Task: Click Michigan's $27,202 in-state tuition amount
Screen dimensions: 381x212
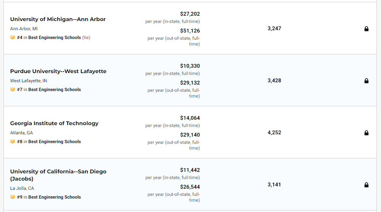Action: [190, 14]
